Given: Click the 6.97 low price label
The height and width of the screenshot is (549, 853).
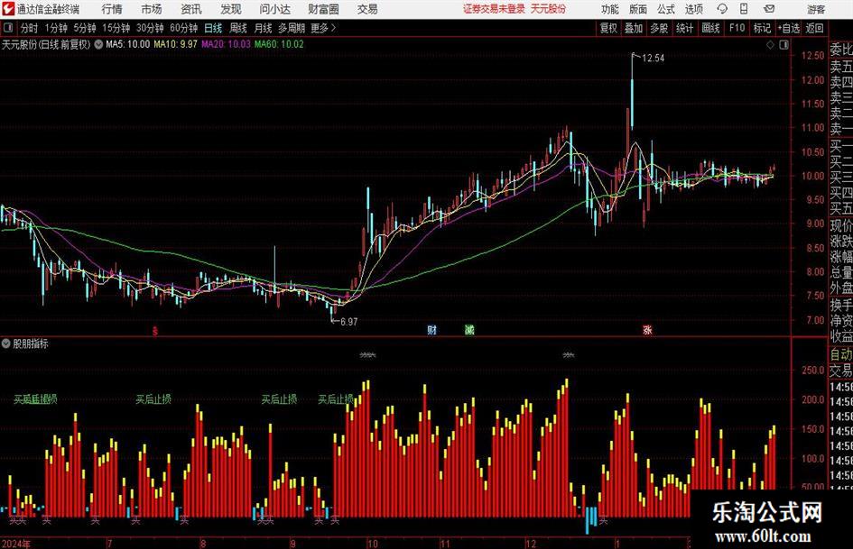Looking at the screenshot, I should point(348,322).
